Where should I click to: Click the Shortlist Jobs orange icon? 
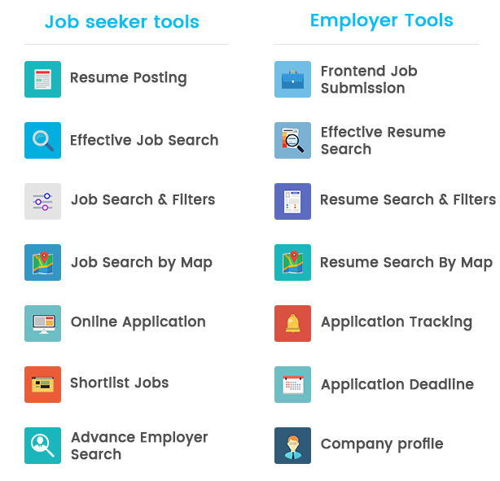click(42, 384)
